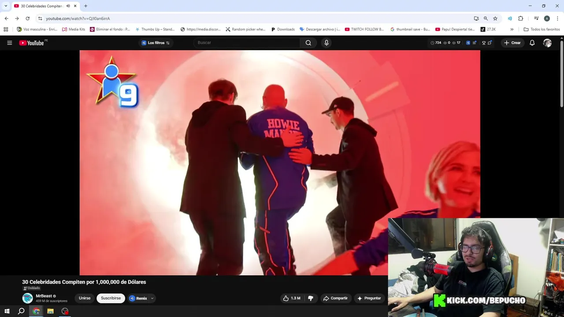
Task: Open the vidIQ trophy icon
Action: (x=484, y=43)
